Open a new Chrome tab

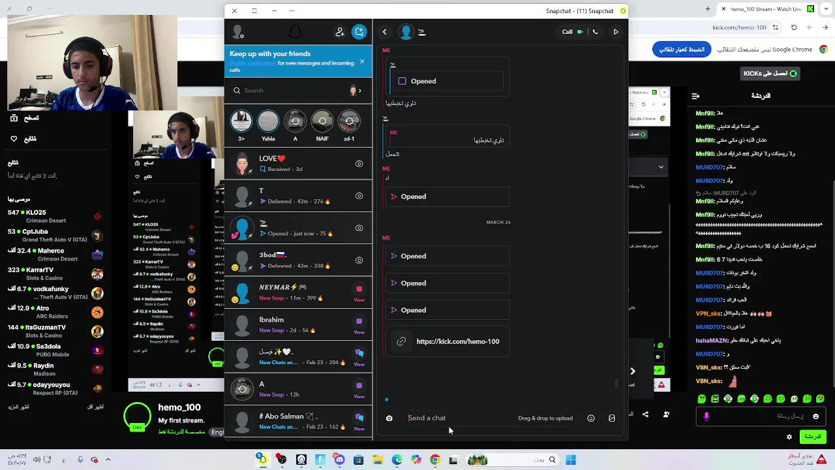(x=709, y=10)
